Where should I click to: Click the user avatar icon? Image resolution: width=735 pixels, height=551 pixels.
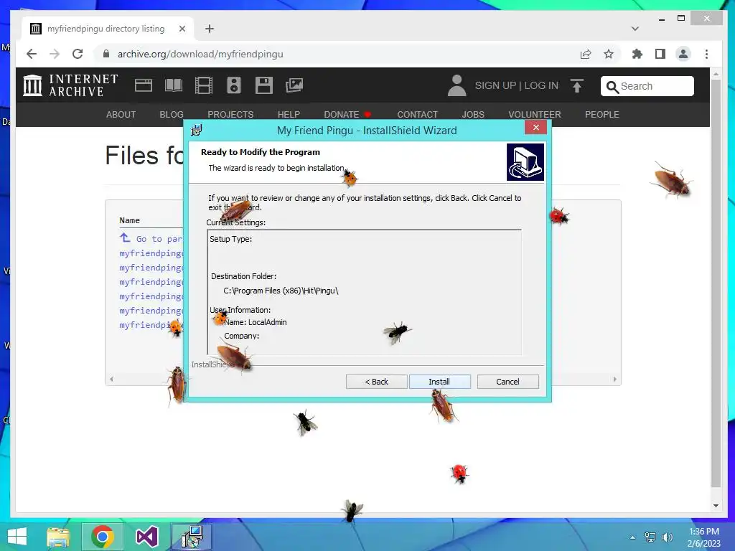[x=457, y=85]
